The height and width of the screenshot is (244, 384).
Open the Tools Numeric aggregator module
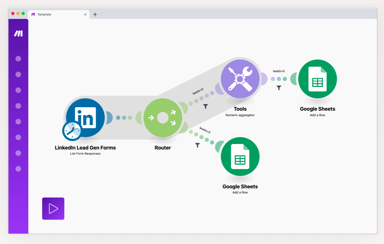(240, 79)
